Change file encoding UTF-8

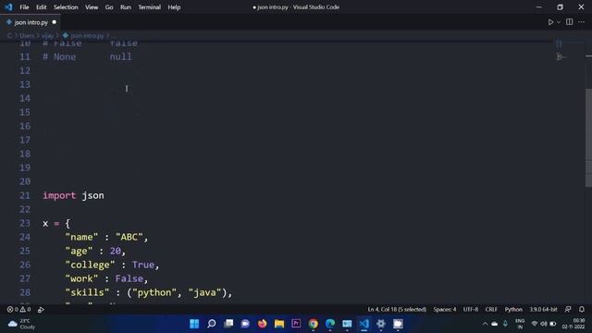coord(471,309)
